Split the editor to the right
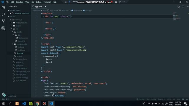The height and width of the screenshot is (106, 189). click(183, 6)
